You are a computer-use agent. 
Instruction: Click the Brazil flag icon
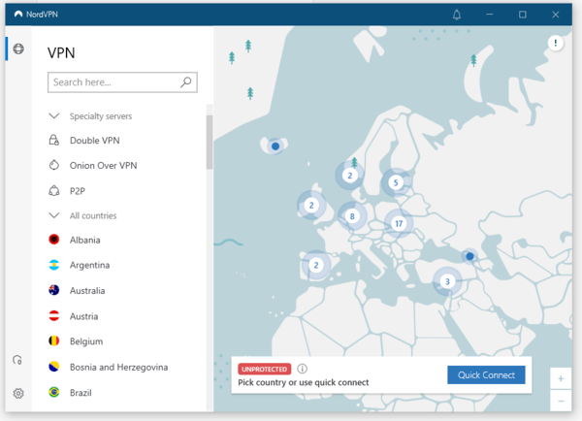point(54,392)
